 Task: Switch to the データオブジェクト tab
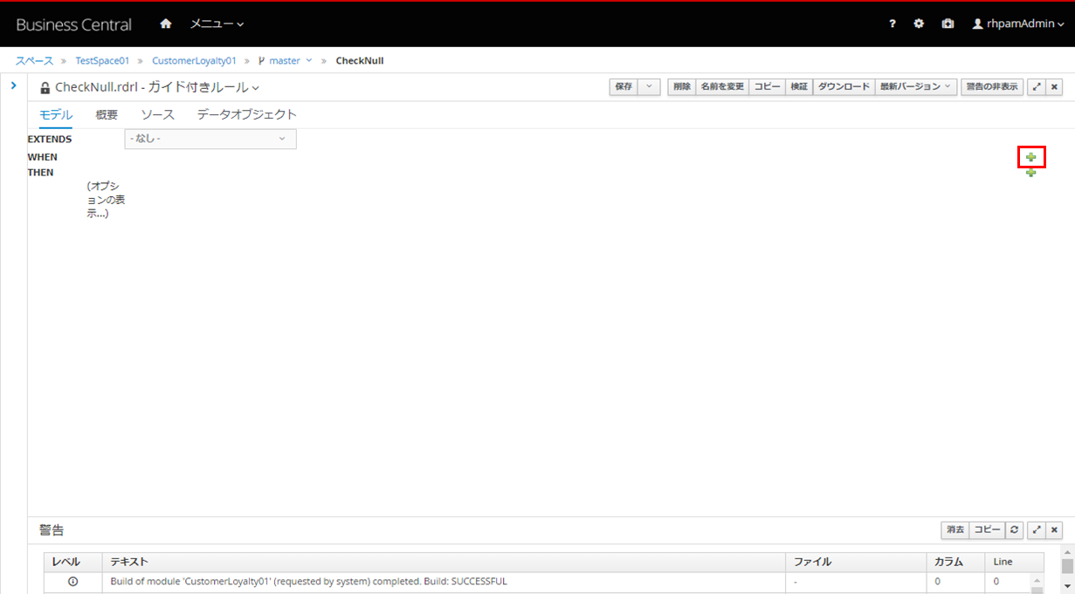247,114
